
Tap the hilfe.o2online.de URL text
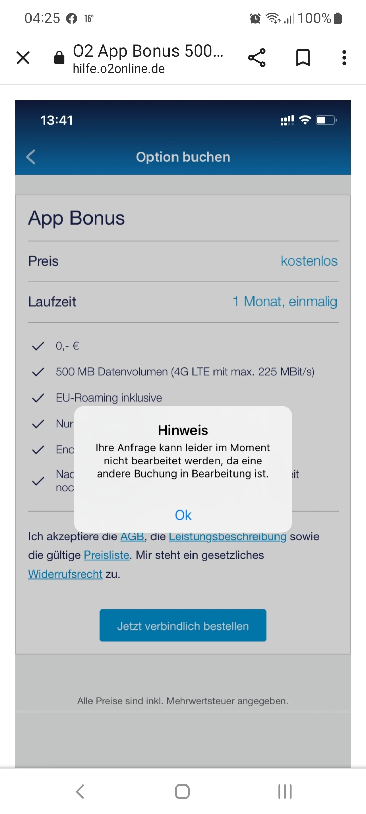(119, 69)
